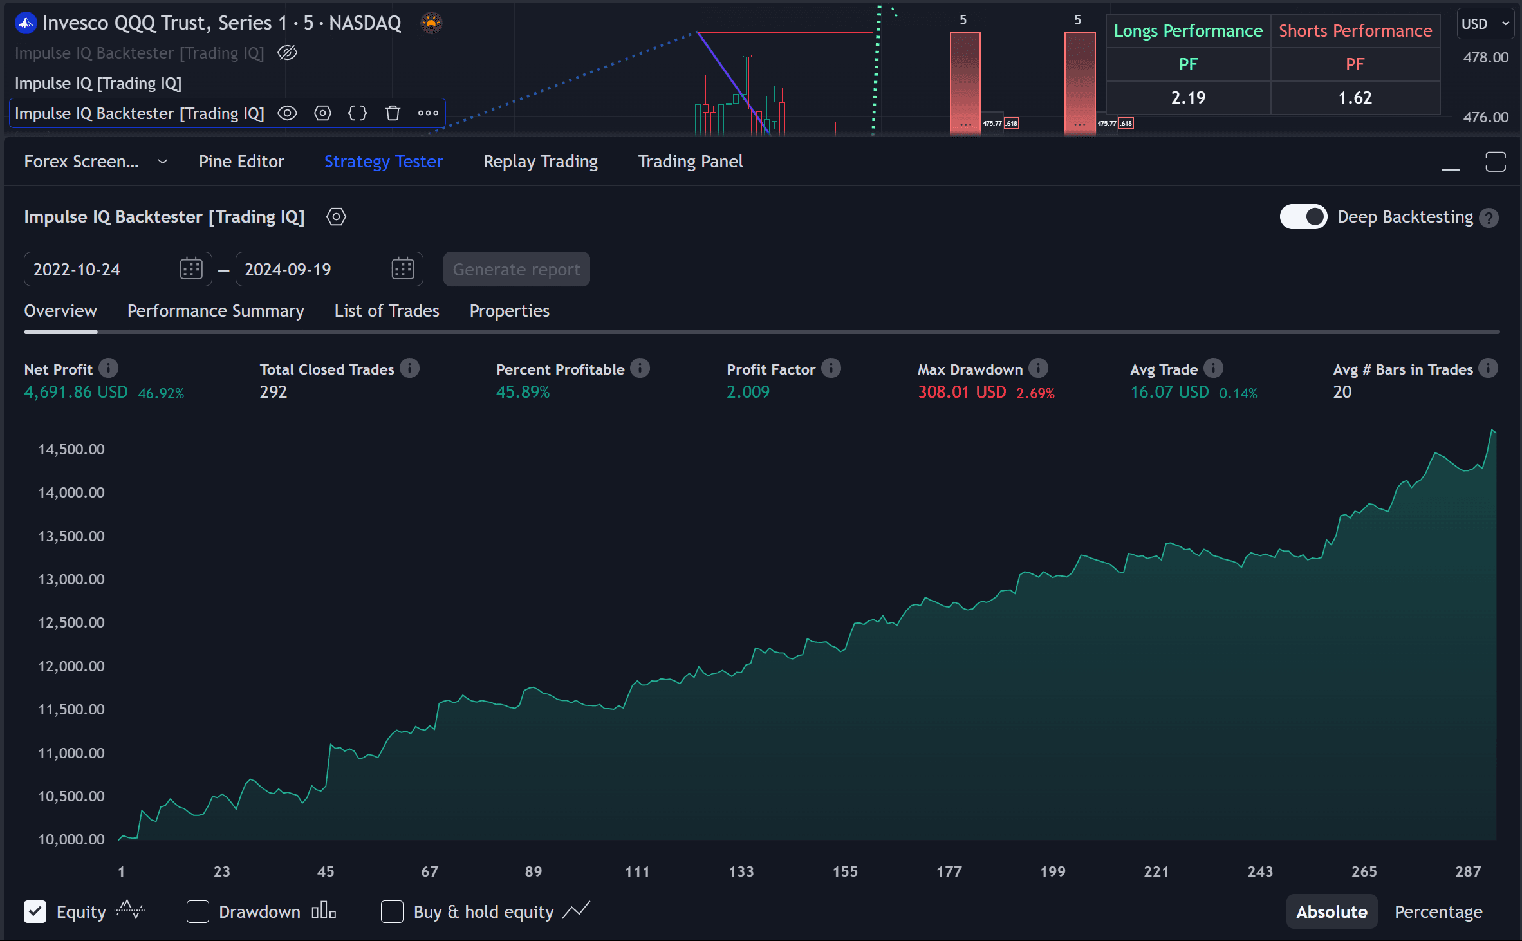
Task: Click Impulse IQ [Trading IQ] indicator legend
Action: pyautogui.click(x=98, y=83)
